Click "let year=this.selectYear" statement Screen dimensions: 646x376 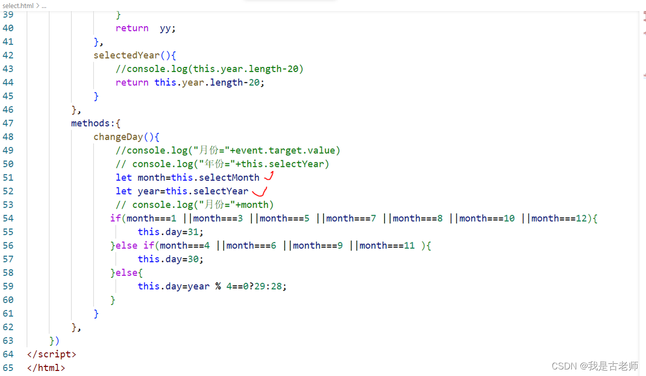tap(182, 192)
